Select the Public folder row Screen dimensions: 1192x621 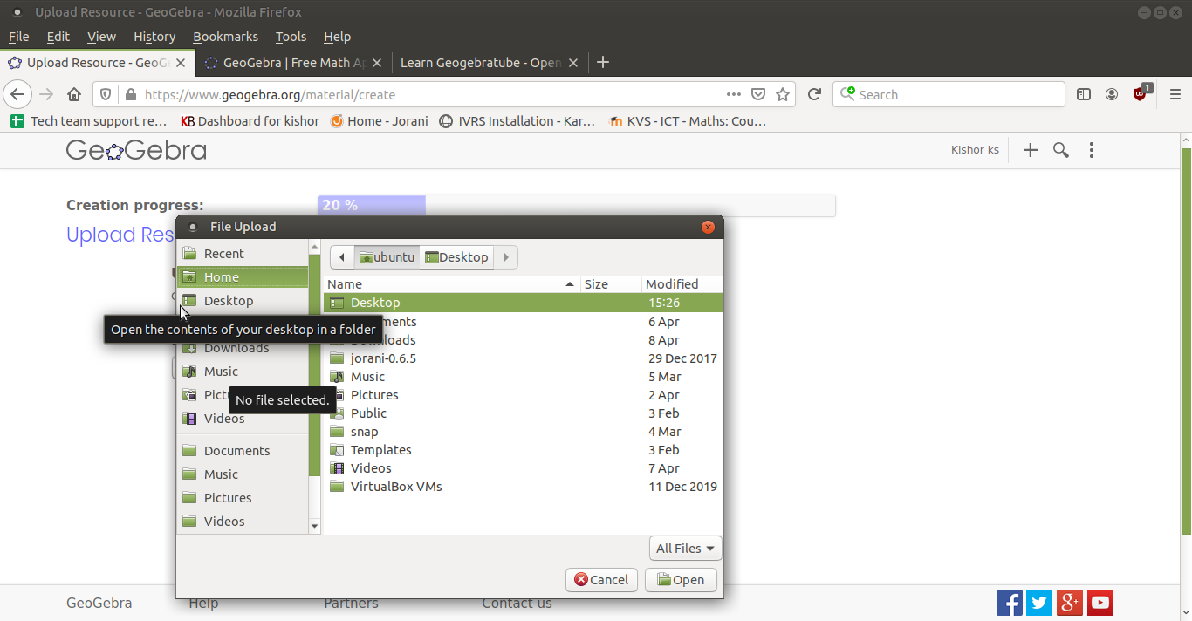524,413
